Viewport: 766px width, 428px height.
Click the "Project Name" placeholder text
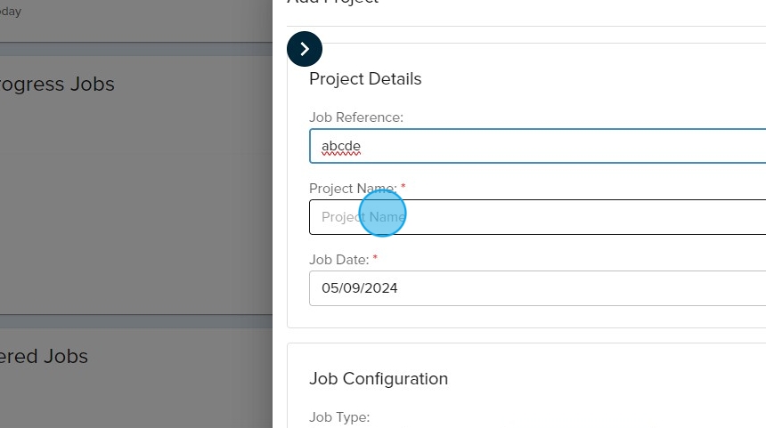click(x=363, y=217)
